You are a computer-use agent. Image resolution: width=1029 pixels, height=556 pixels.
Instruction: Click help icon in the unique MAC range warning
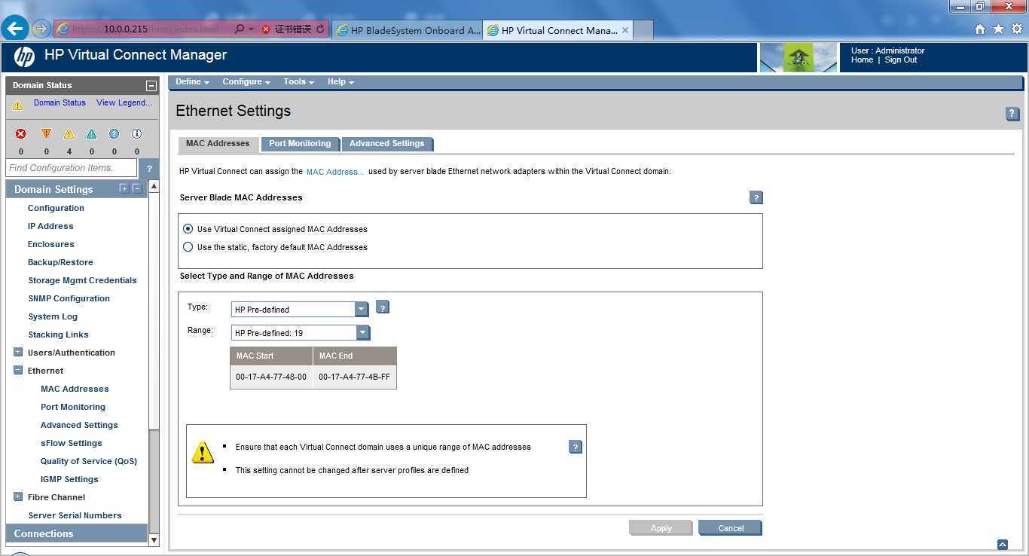click(575, 447)
